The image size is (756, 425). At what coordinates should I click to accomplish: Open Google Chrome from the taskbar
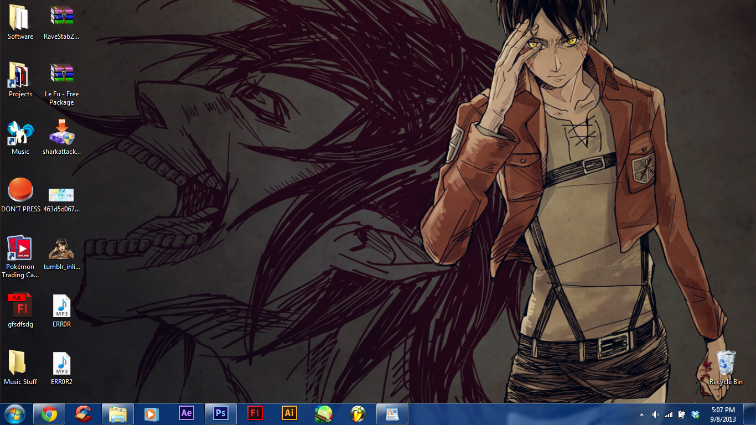[49, 413]
